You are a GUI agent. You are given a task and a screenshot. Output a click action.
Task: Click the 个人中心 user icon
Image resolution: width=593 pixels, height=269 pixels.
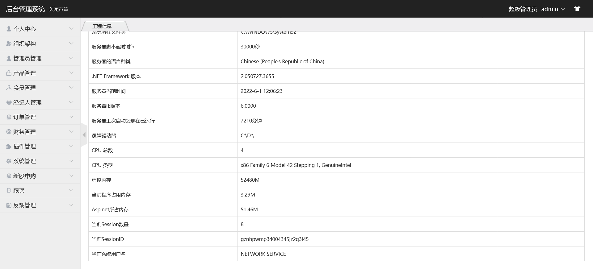9,29
